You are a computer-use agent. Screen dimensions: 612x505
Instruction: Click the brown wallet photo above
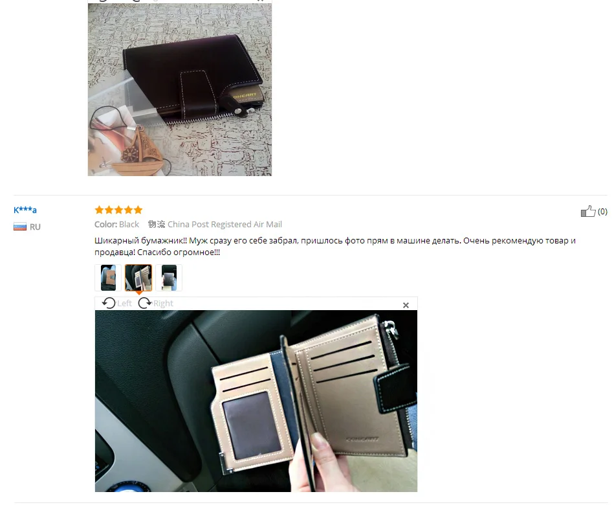click(x=180, y=89)
